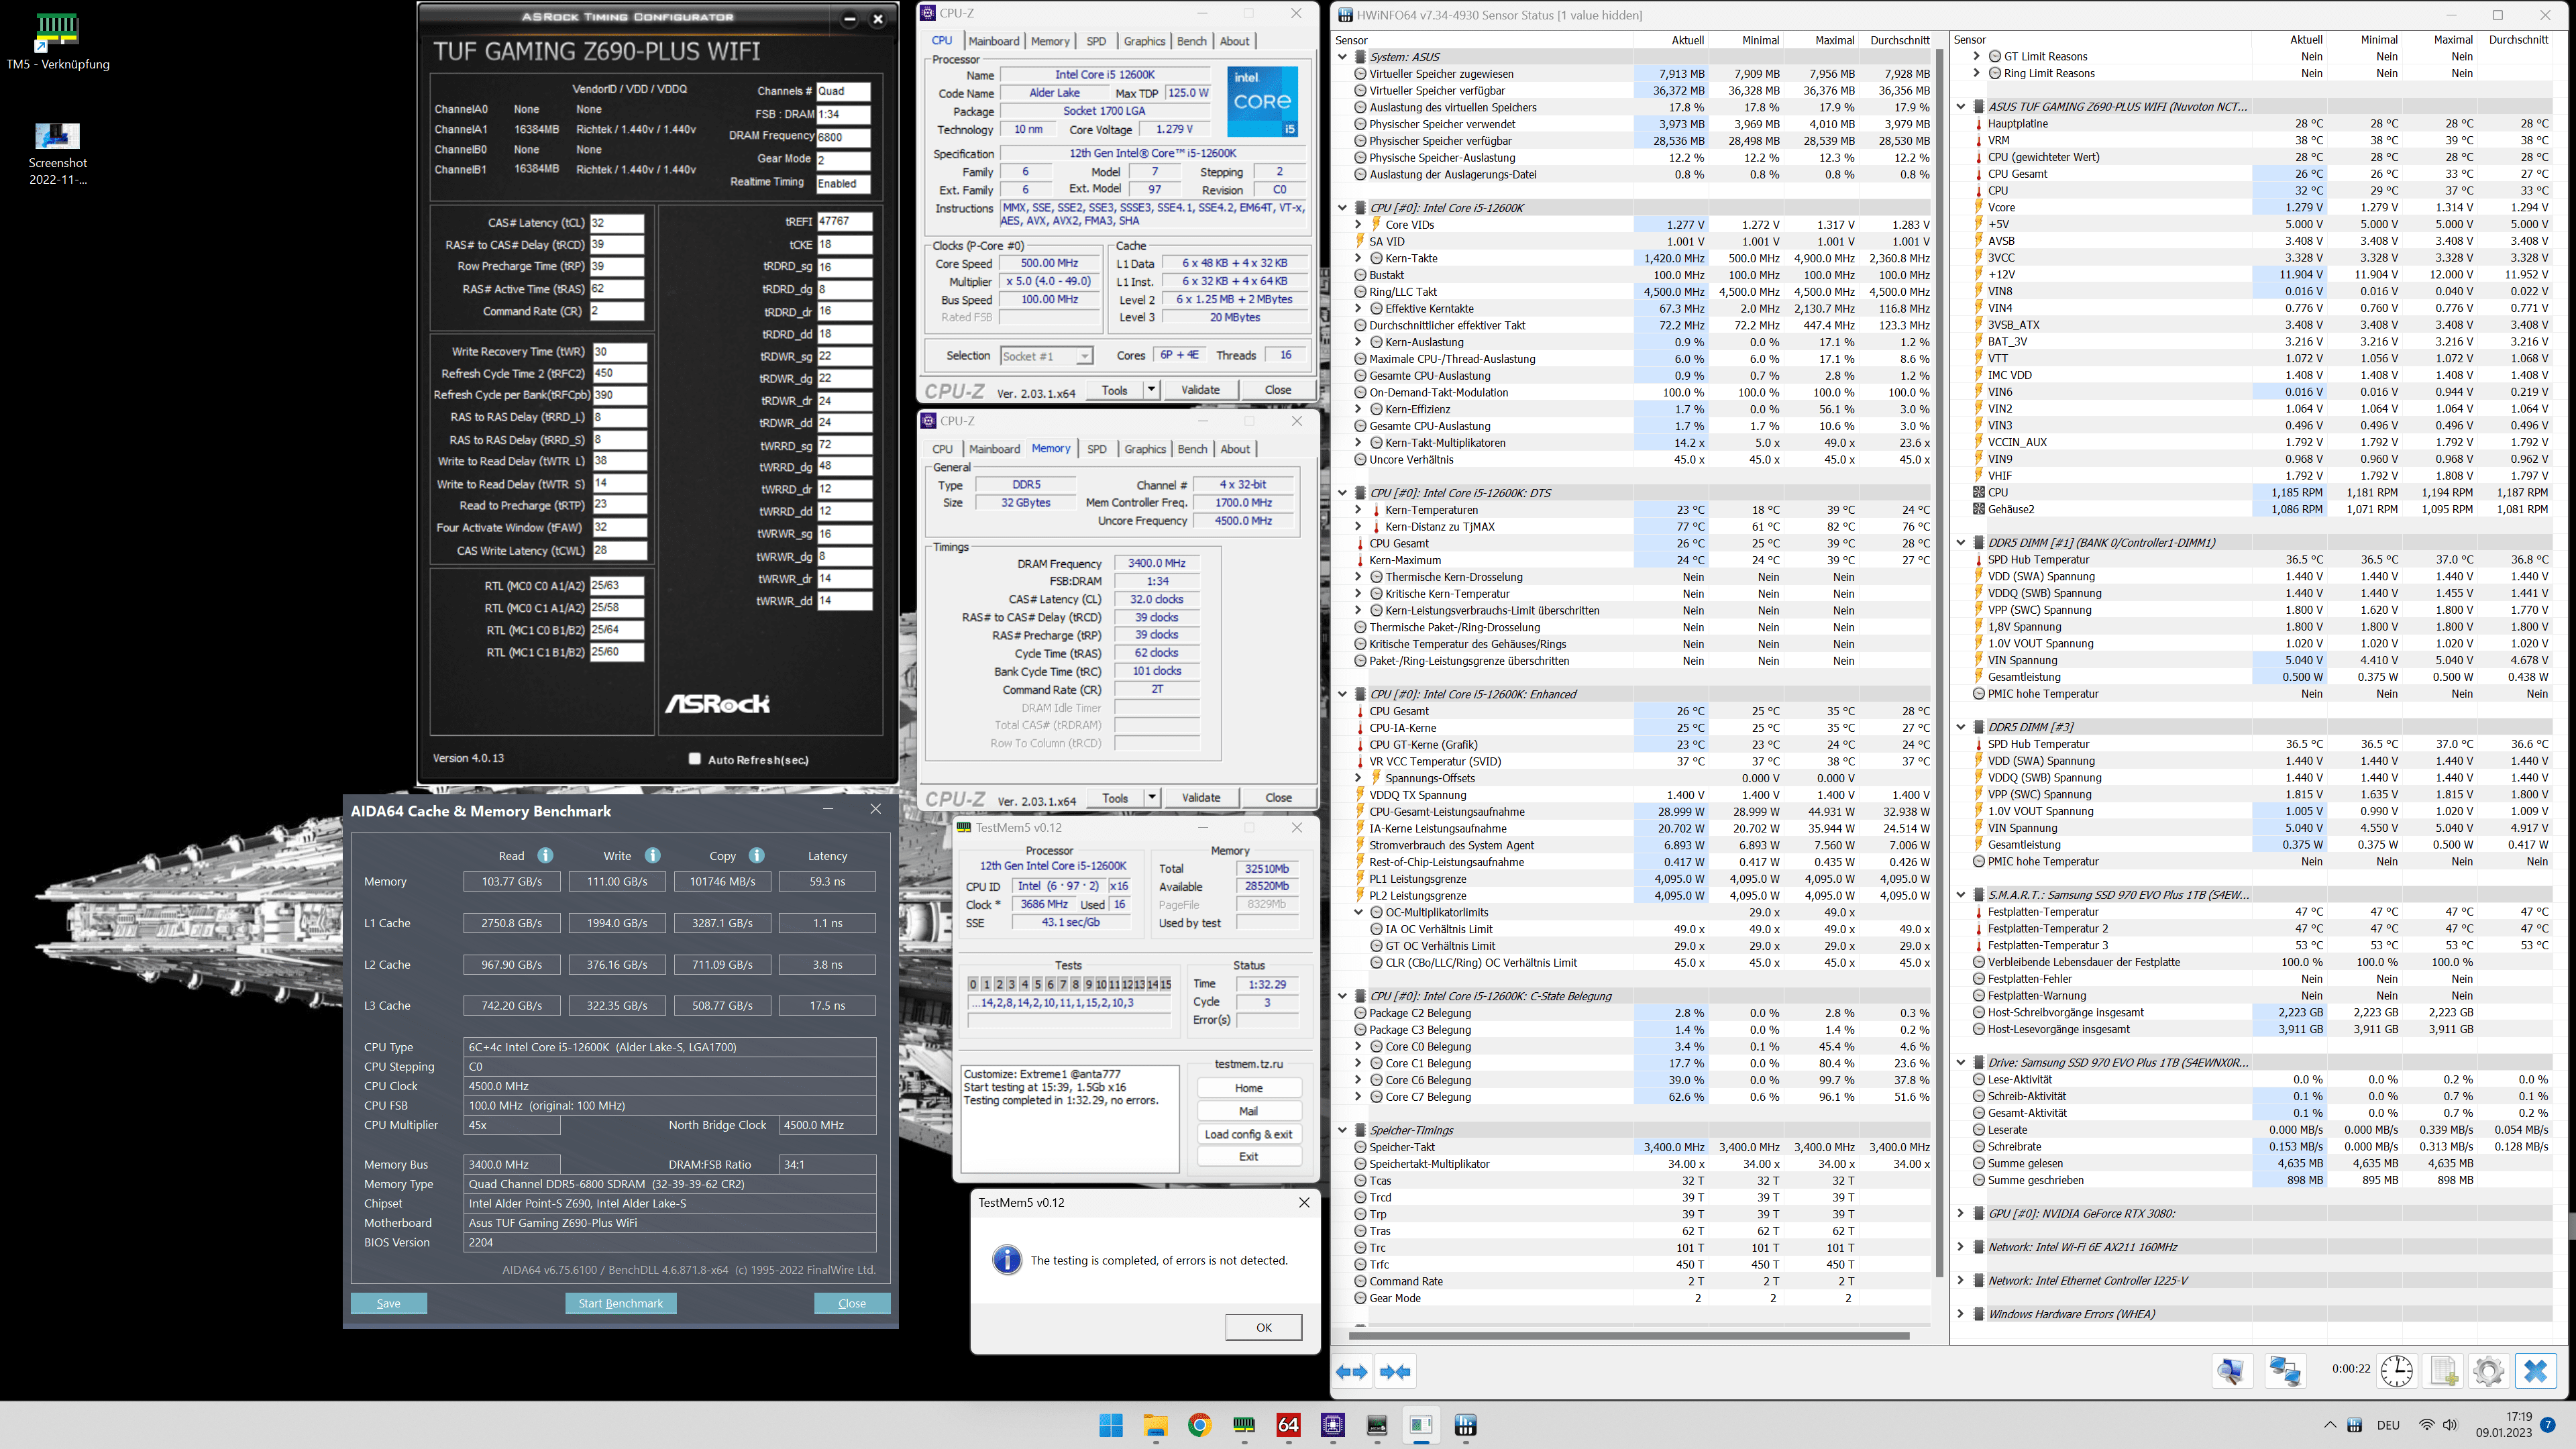Open HWiNFO sensor settings gear icon

pyautogui.click(x=2488, y=1371)
